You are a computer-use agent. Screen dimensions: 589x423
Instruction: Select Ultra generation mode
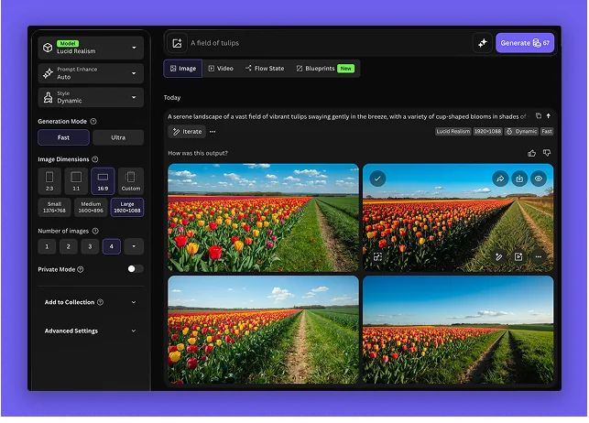[x=118, y=137]
